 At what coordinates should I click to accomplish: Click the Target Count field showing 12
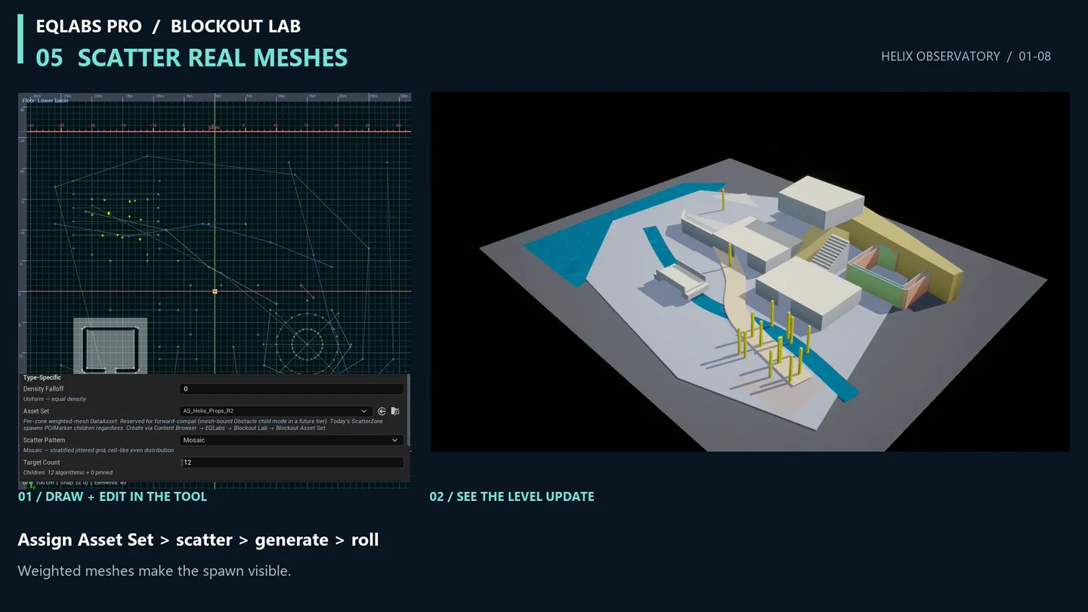(x=291, y=462)
